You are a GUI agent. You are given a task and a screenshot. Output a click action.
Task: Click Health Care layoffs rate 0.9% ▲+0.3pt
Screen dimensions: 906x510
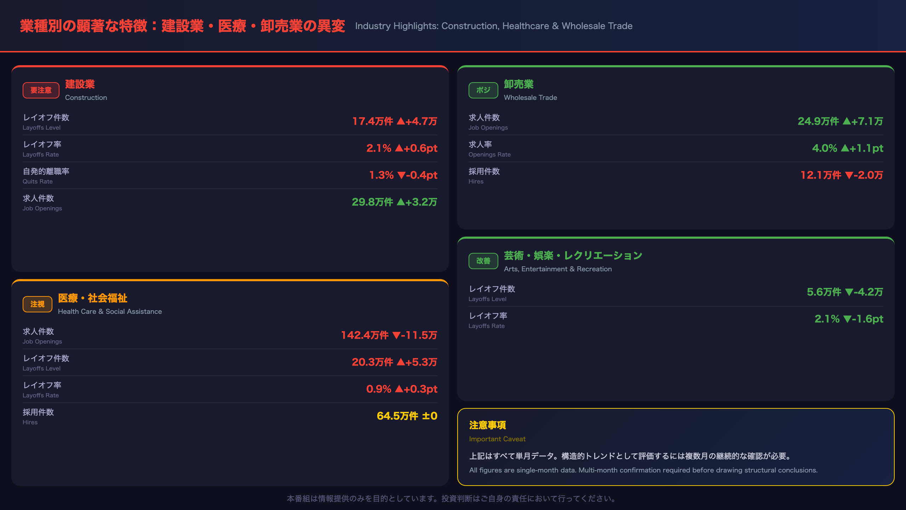click(x=402, y=389)
